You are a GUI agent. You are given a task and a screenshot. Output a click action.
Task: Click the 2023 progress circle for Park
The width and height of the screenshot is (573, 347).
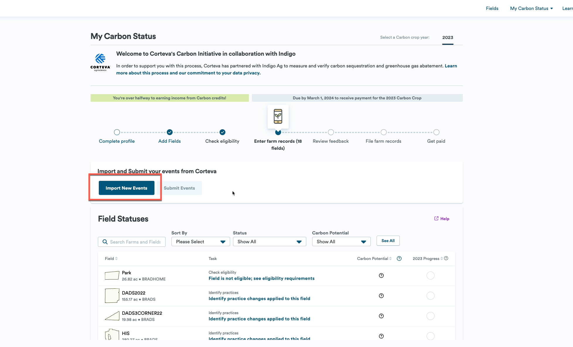tap(430, 275)
